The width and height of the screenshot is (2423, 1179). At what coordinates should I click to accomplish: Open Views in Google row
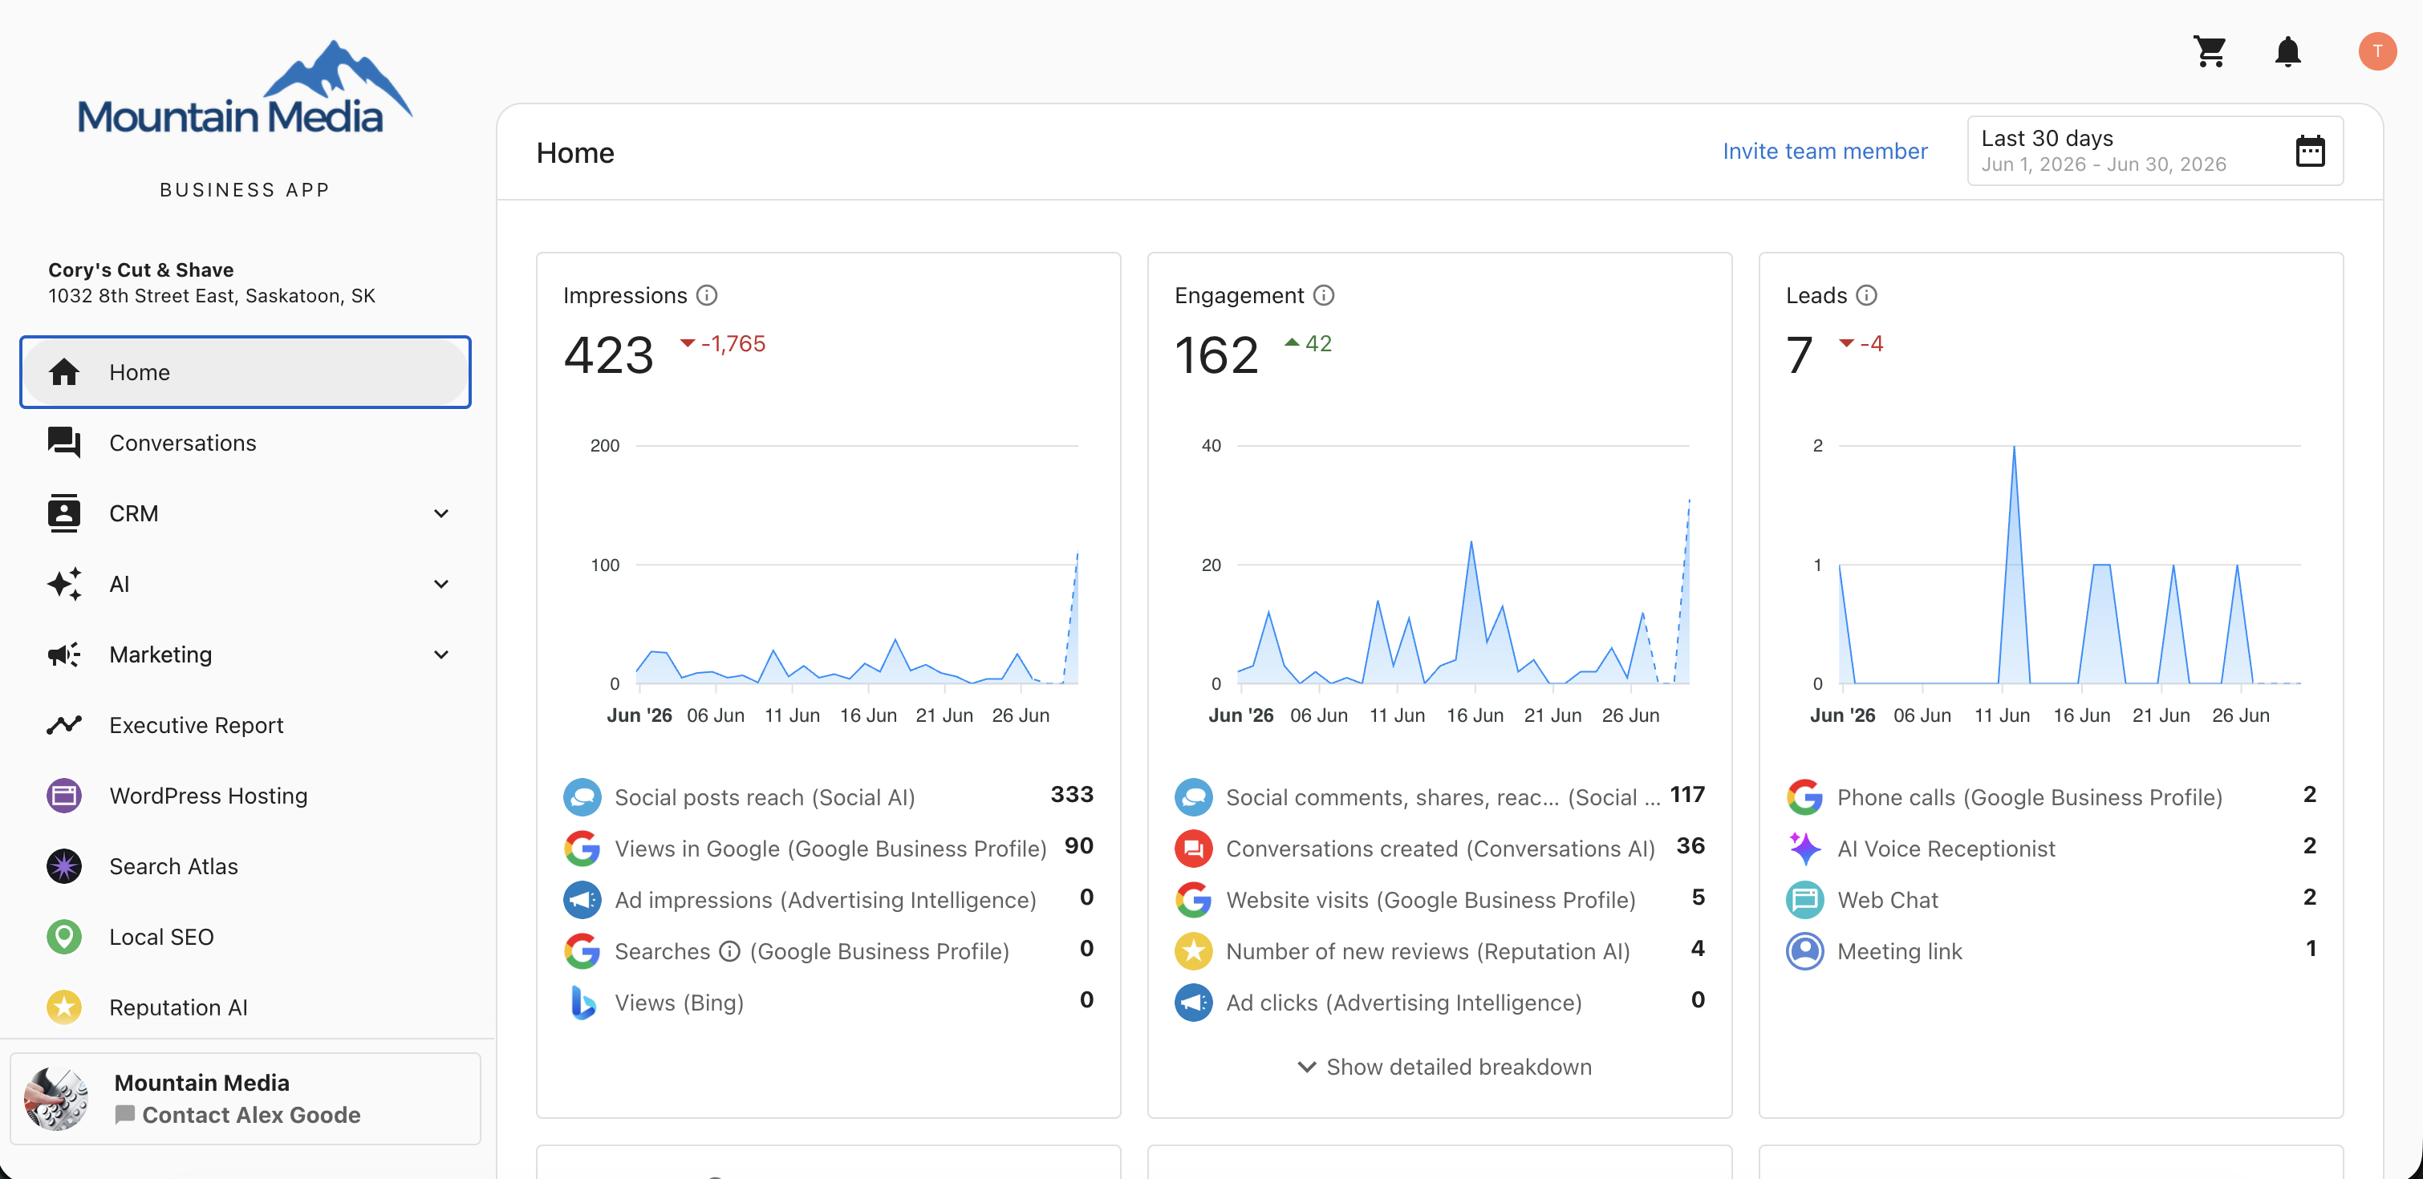pos(828,849)
